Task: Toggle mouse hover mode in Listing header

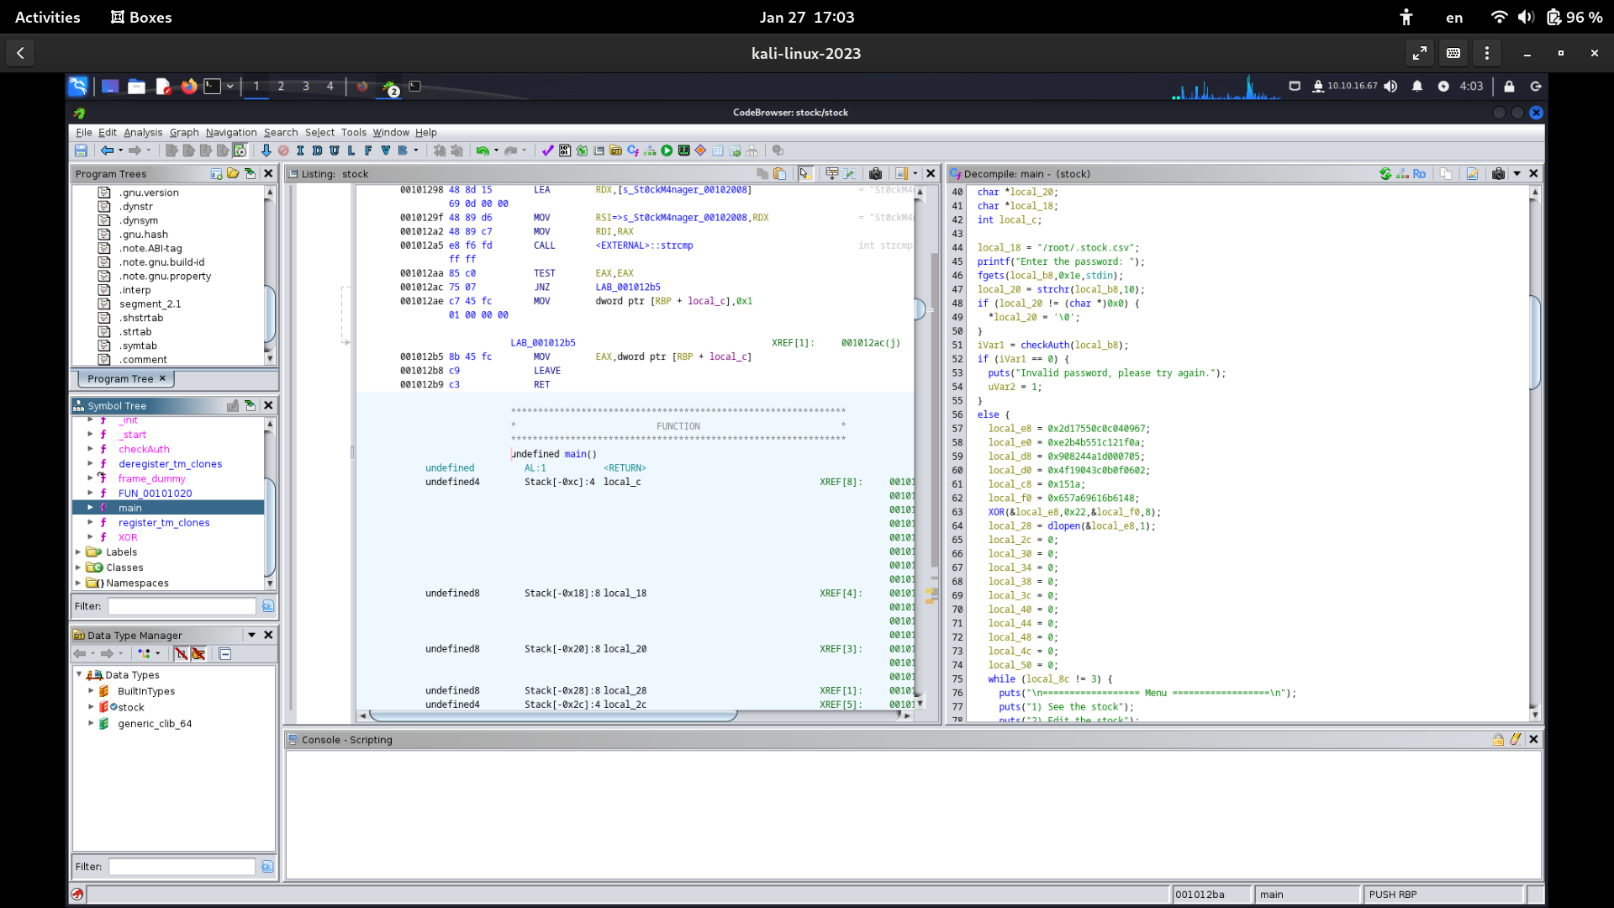Action: (805, 174)
